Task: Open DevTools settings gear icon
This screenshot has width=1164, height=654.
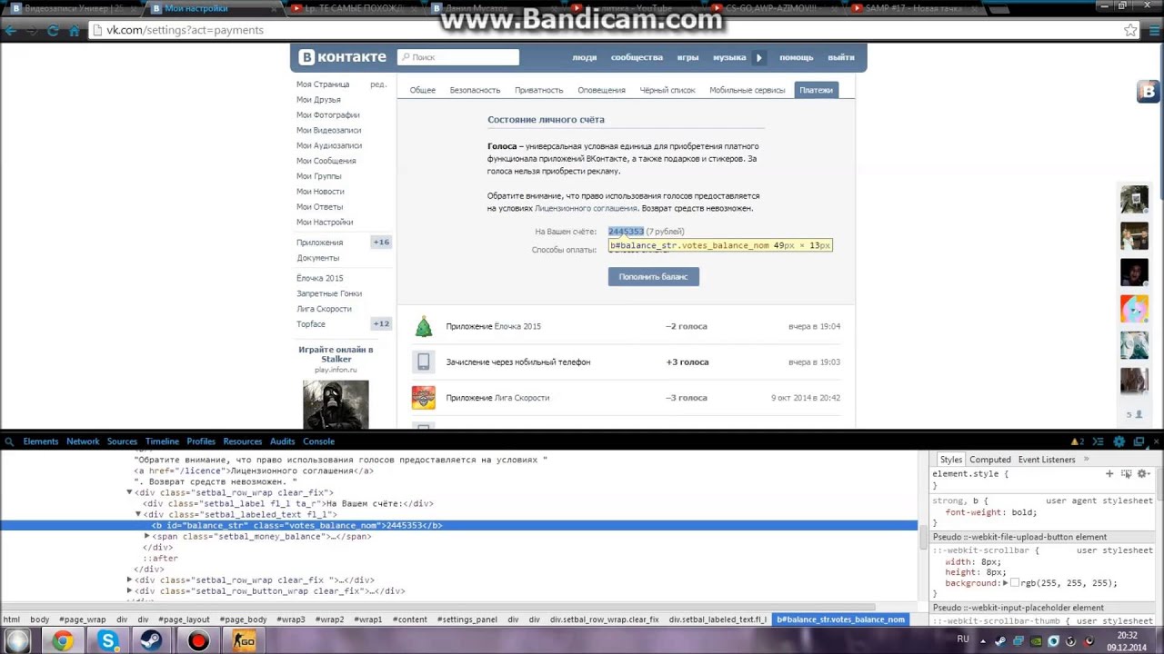Action: click(1119, 441)
